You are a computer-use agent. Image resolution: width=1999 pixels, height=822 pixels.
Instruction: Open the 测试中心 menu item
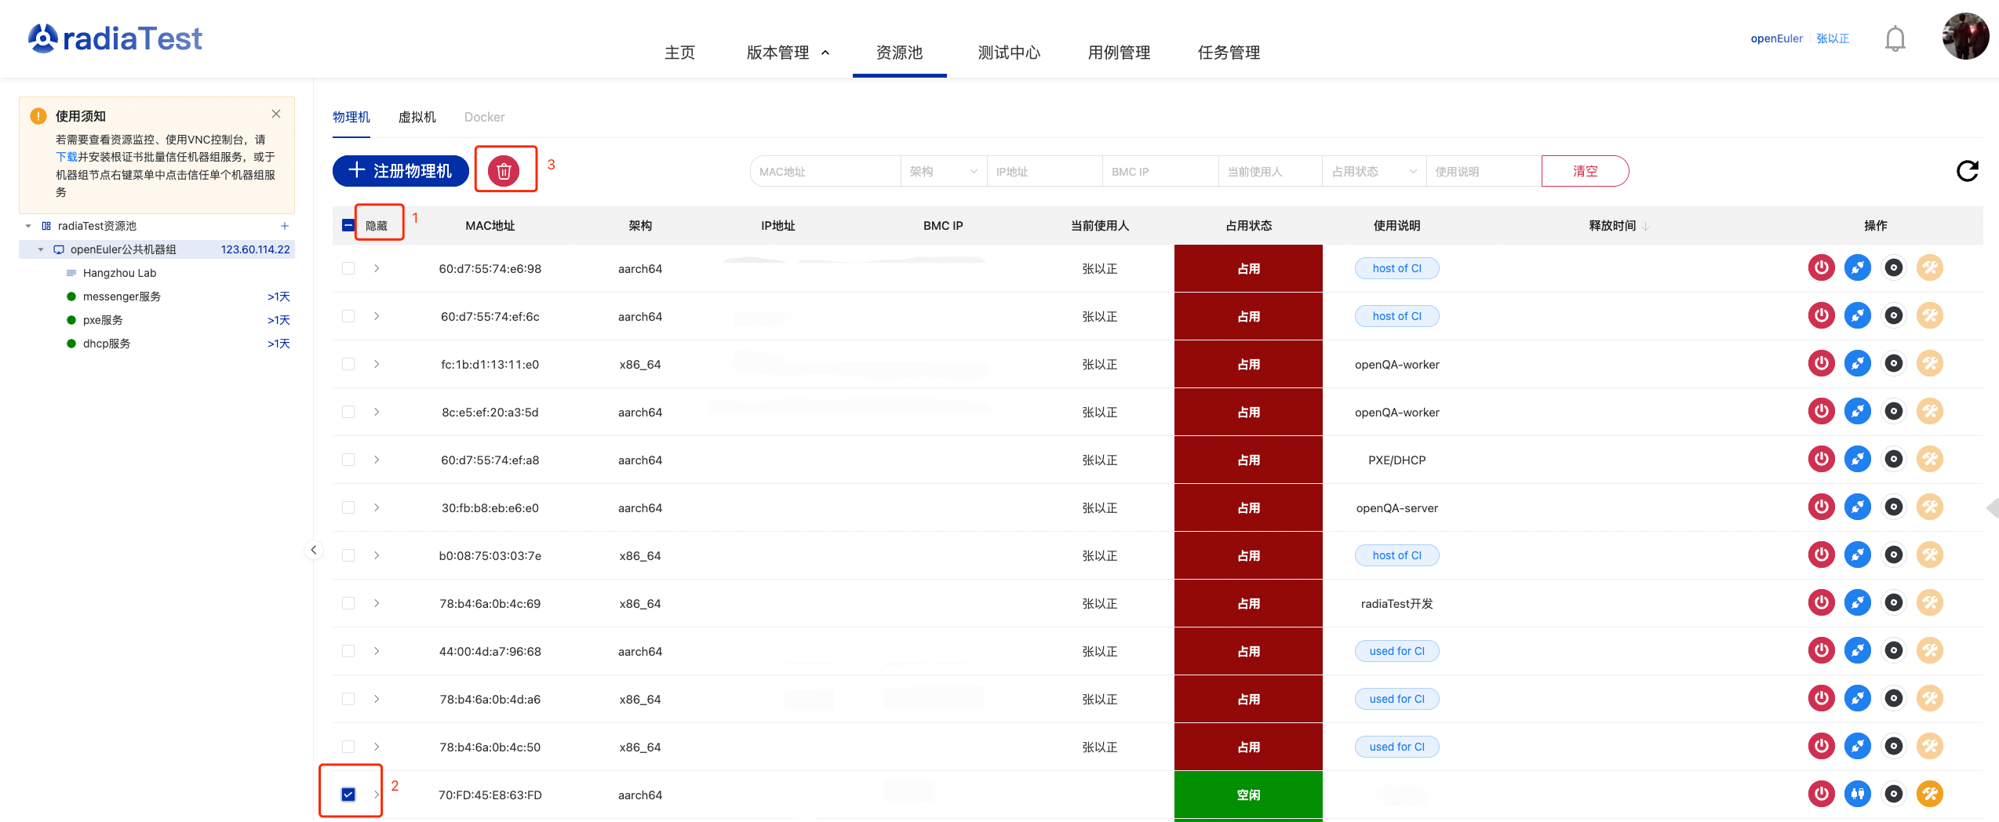1009,53
